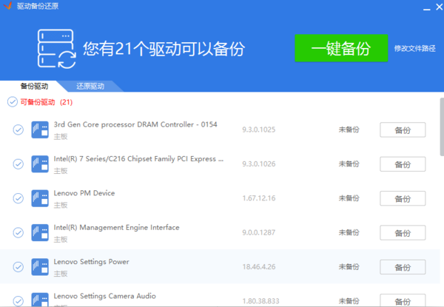Back up the Intel 7 Series PCI Express driver
This screenshot has height=307, width=444.
403,164
